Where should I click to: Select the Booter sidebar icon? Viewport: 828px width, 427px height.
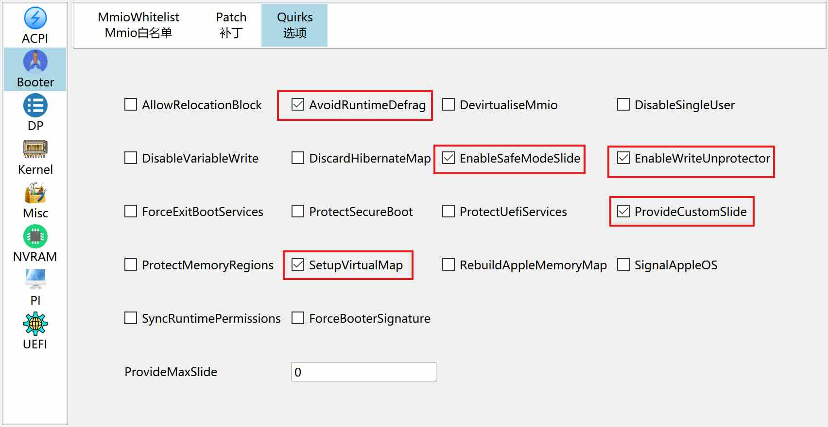click(35, 62)
